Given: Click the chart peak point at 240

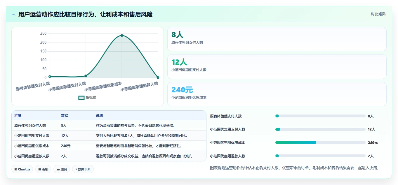Looking at the screenshot, I should [122, 36].
